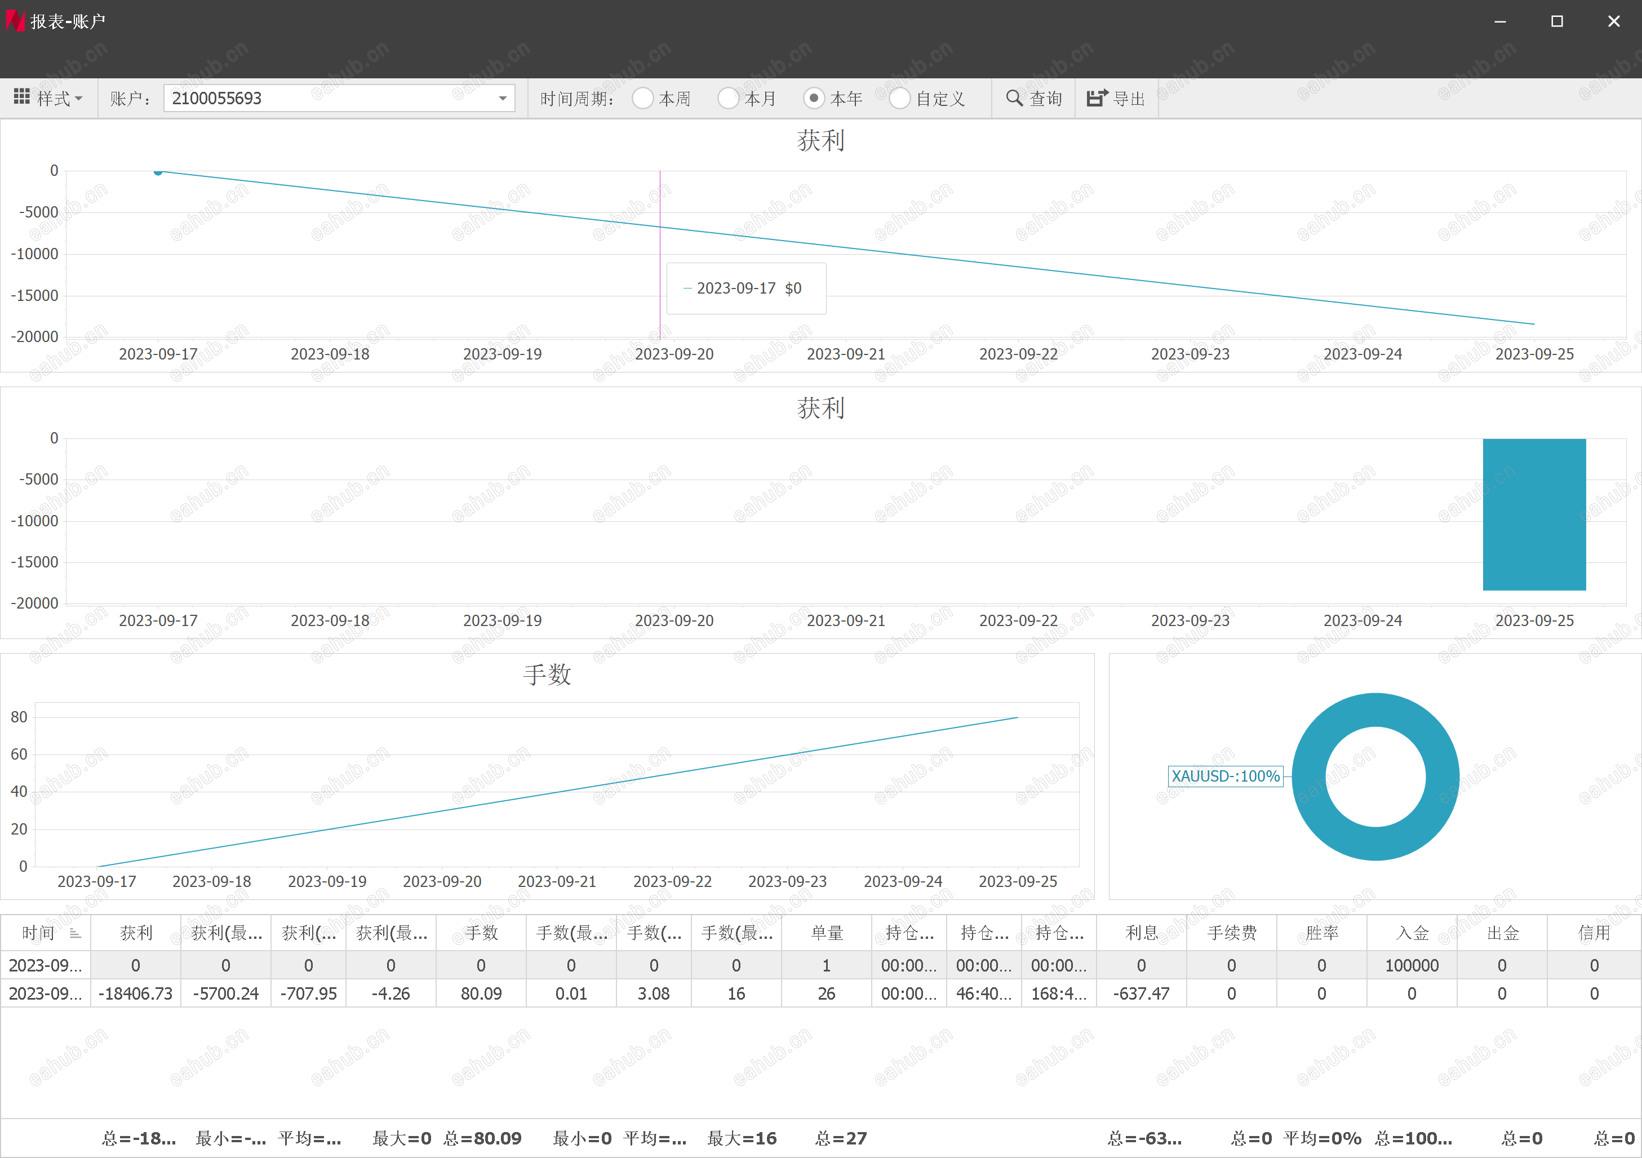Image resolution: width=1642 pixels, height=1158 pixels.
Task: Choose the 自定义 time period option
Action: point(900,98)
